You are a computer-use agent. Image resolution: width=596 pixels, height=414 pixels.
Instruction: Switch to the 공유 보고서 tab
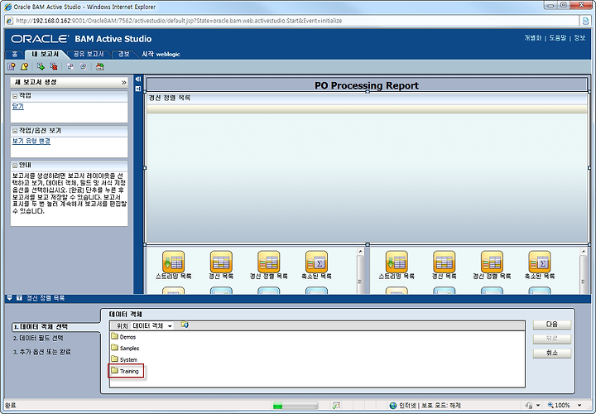click(89, 54)
